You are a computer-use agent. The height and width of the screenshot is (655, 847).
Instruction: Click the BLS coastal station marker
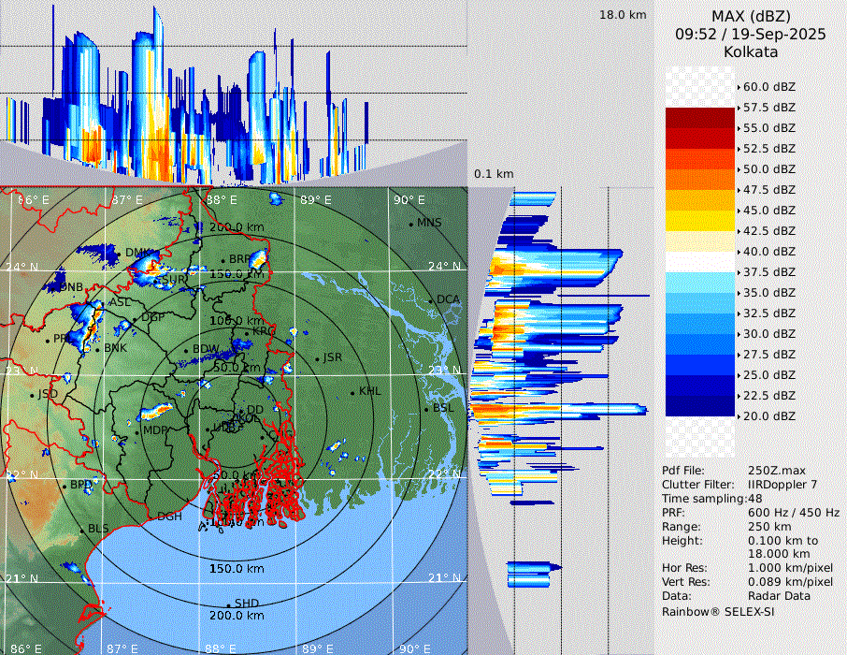pyautogui.click(x=82, y=530)
